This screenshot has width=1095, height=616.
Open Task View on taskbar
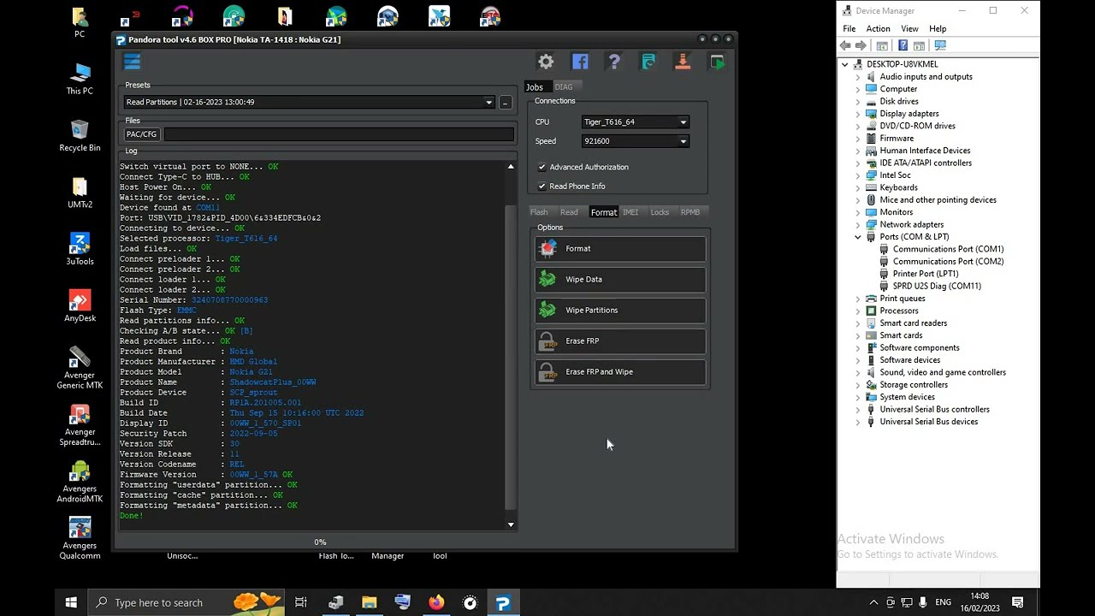[301, 602]
